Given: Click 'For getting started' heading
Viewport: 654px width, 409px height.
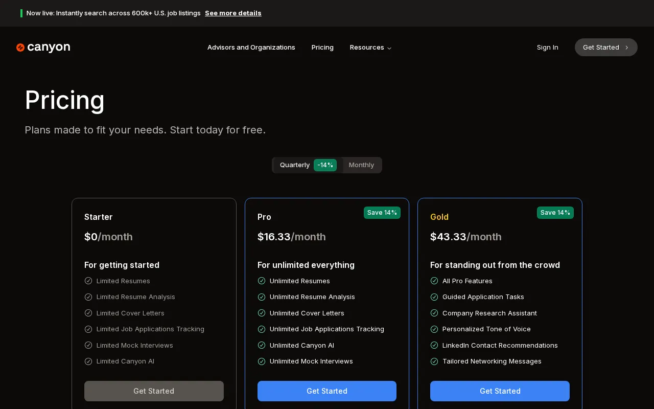Looking at the screenshot, I should point(122,265).
